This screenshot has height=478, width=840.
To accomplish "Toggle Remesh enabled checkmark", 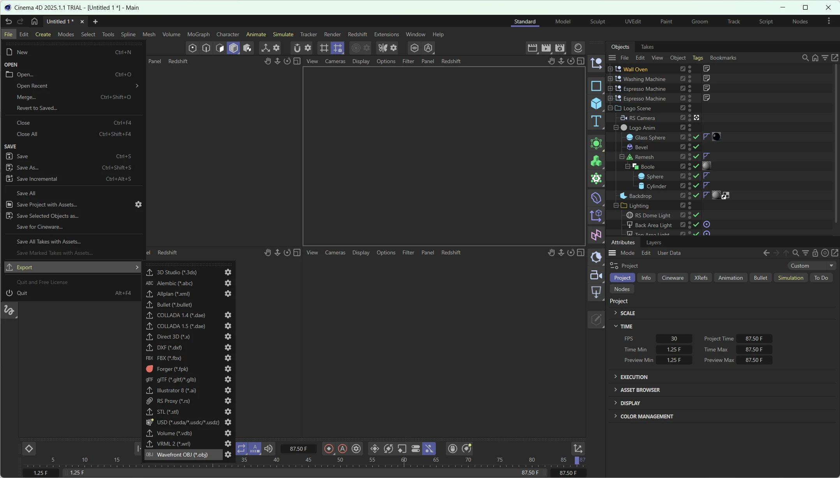I will click(696, 157).
